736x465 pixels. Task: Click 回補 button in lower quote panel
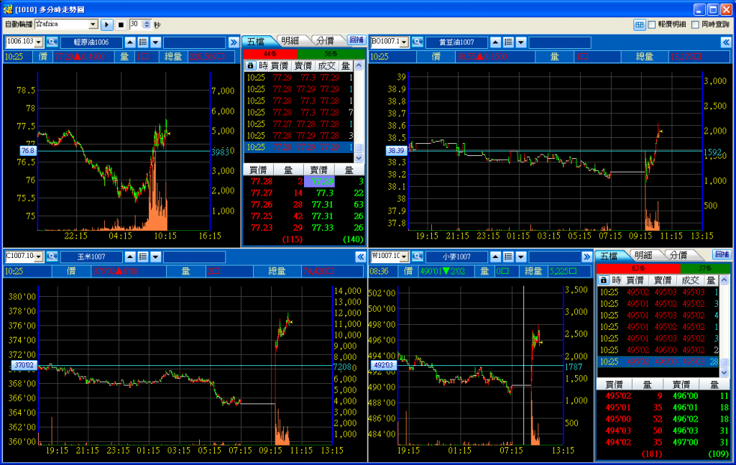pos(722,255)
